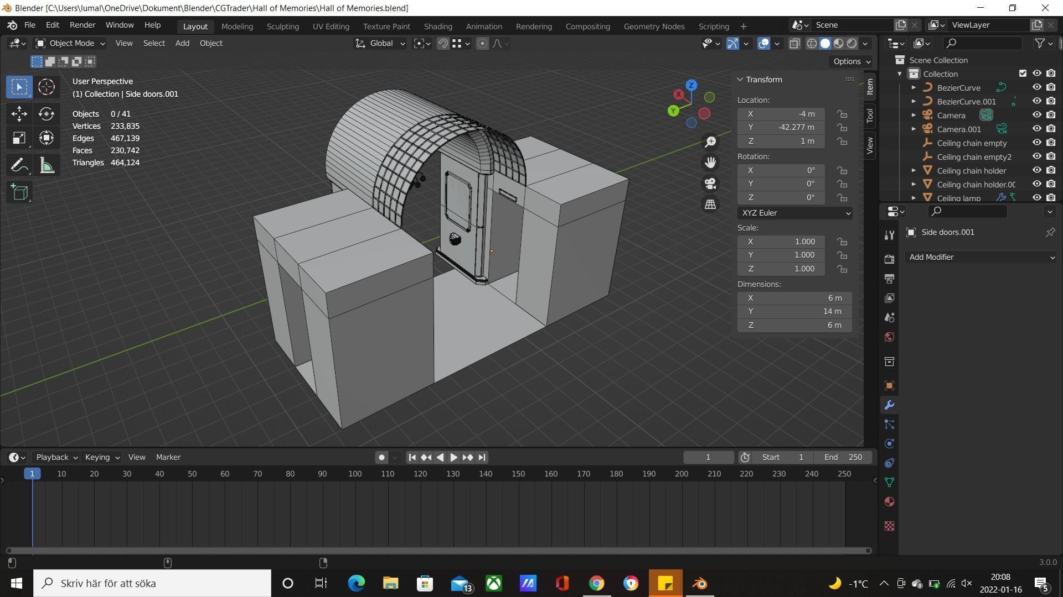Collapse the Transform panel

tap(740, 80)
